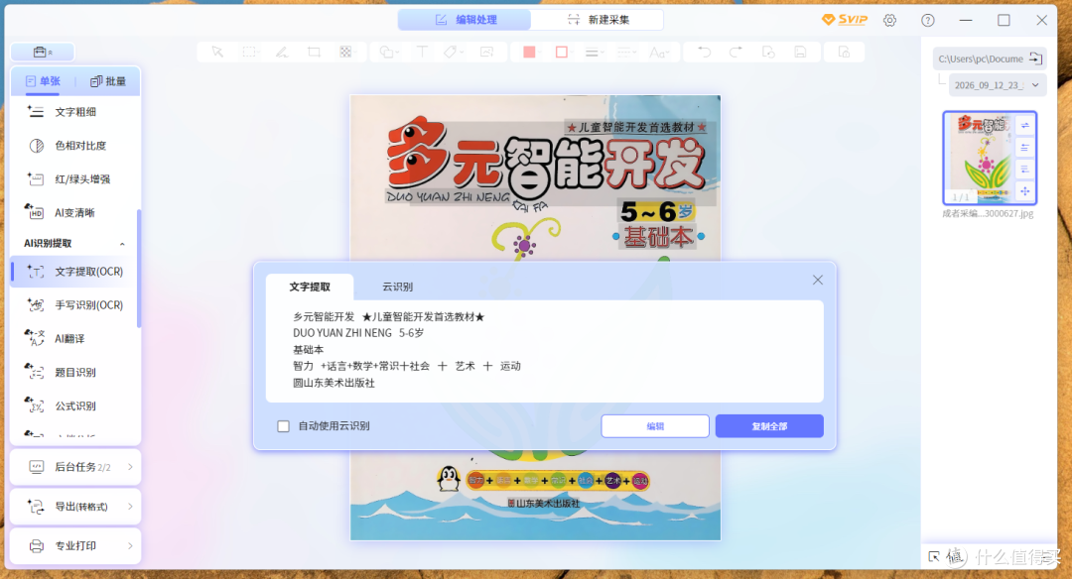Image resolution: width=1072 pixels, height=579 pixels.
Task: Pick the solid red fill color swatch
Action: click(529, 52)
